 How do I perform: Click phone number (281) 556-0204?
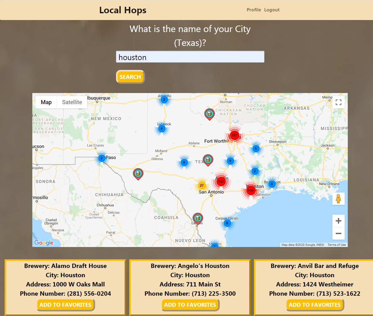pyautogui.click(x=89, y=294)
